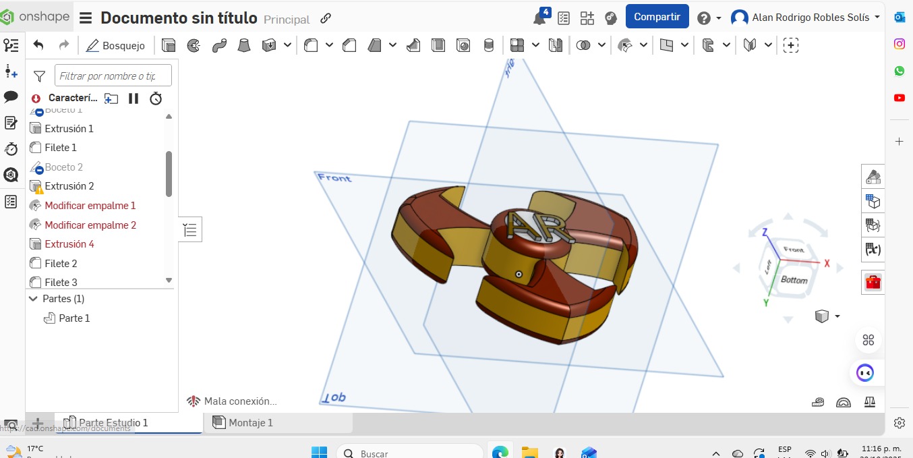Open the frame tool dropdown arrow
The height and width of the screenshot is (458, 913).
pyautogui.click(x=767, y=45)
